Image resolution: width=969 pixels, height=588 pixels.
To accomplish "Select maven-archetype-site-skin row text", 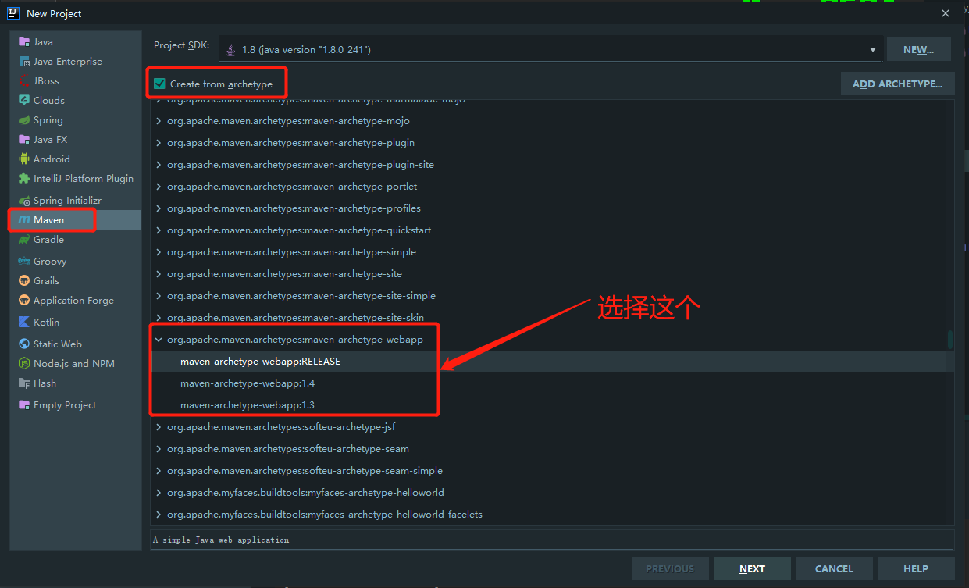I will (295, 318).
